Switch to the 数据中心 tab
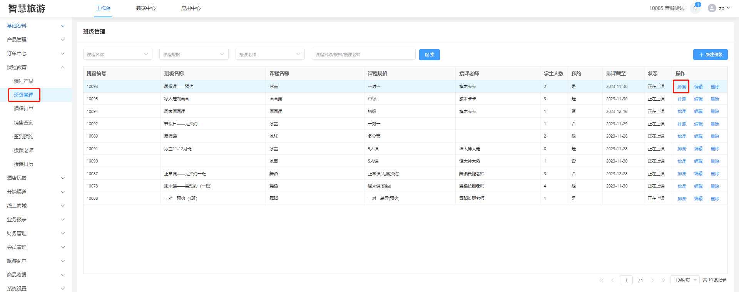739x292 pixels. [145, 8]
